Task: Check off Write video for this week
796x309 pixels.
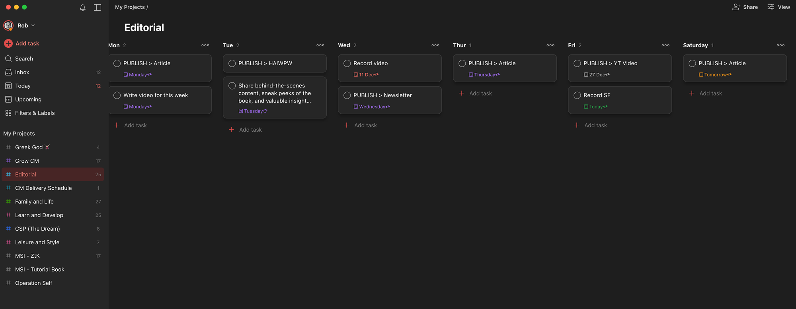Action: pos(117,95)
